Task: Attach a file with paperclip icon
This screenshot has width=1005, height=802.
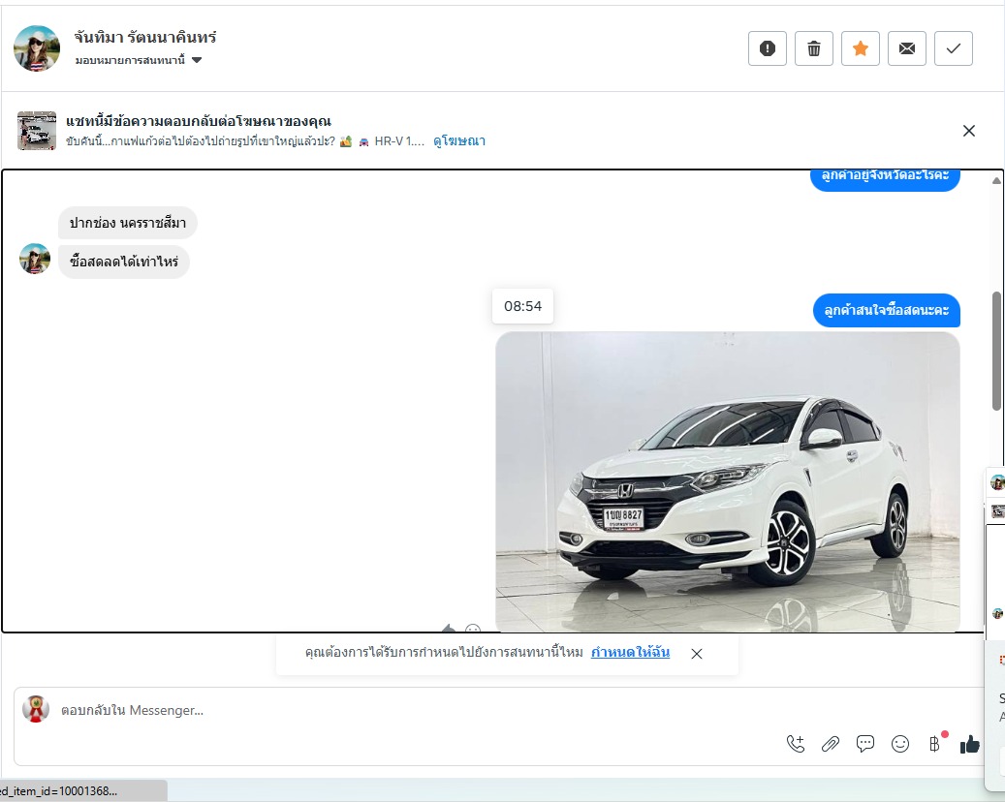Action: [831, 744]
